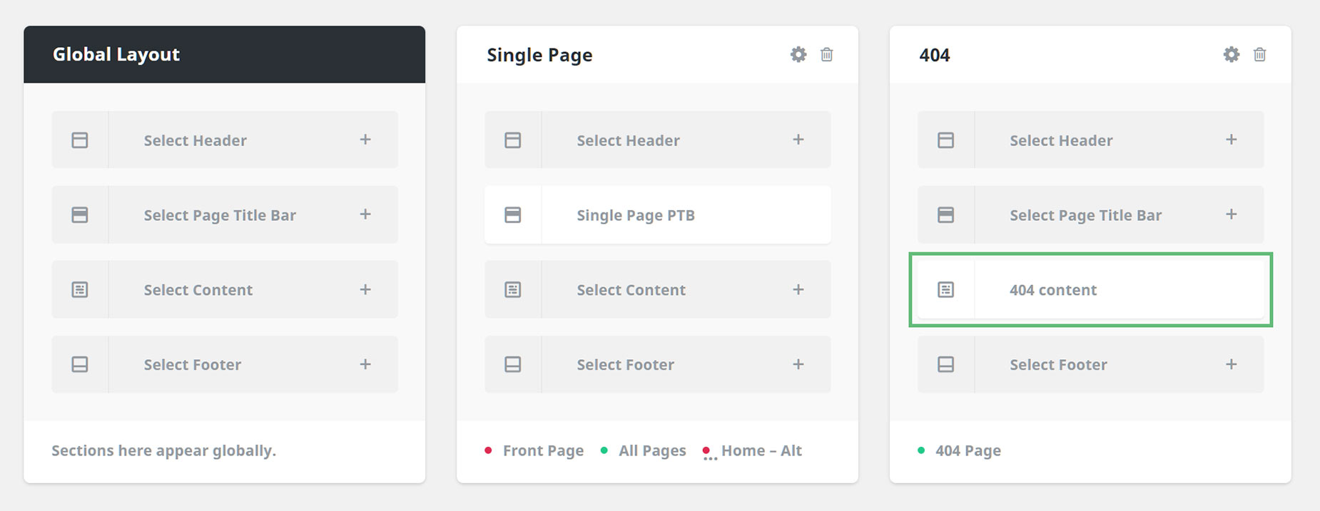Add content via plus in Single Page
Image resolution: width=1320 pixels, height=511 pixels.
click(798, 289)
